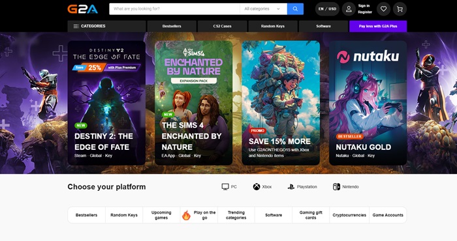Open the Save 15% More promo card

[x=281, y=103]
